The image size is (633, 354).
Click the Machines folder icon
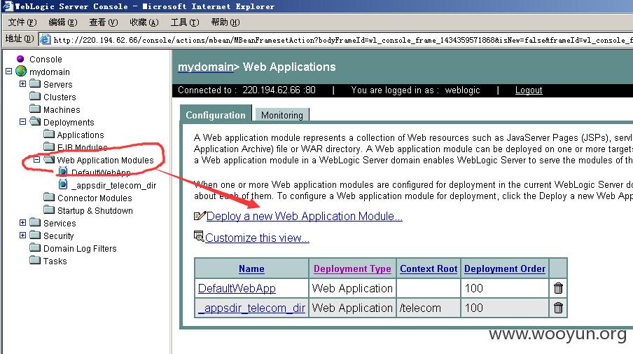(35, 109)
